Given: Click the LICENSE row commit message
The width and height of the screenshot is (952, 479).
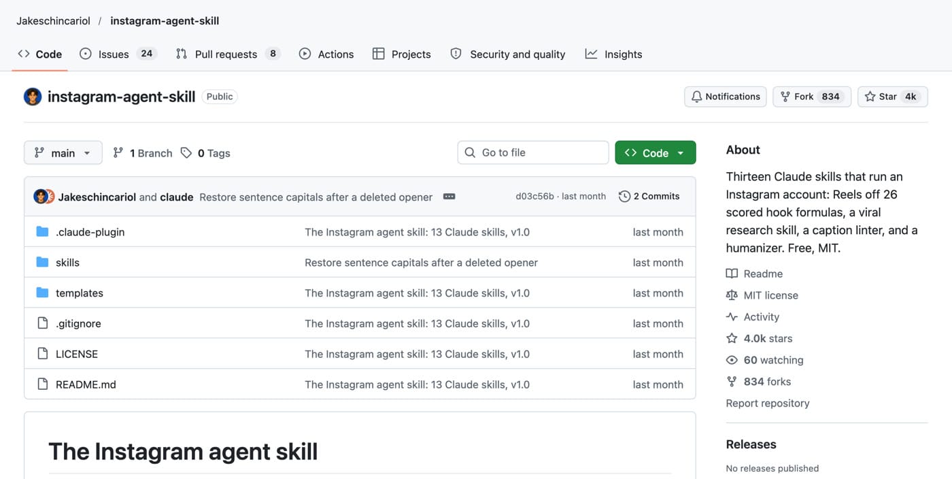Looking at the screenshot, I should point(417,354).
